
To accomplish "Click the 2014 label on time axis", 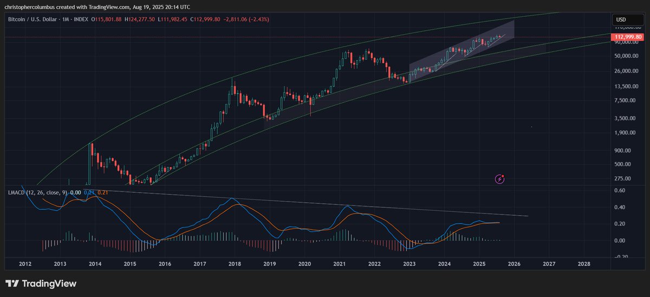I will pos(95,264).
